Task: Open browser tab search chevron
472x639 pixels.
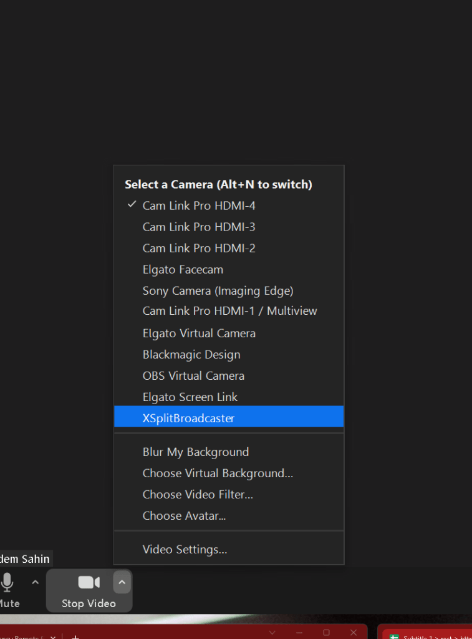Action: (272, 633)
